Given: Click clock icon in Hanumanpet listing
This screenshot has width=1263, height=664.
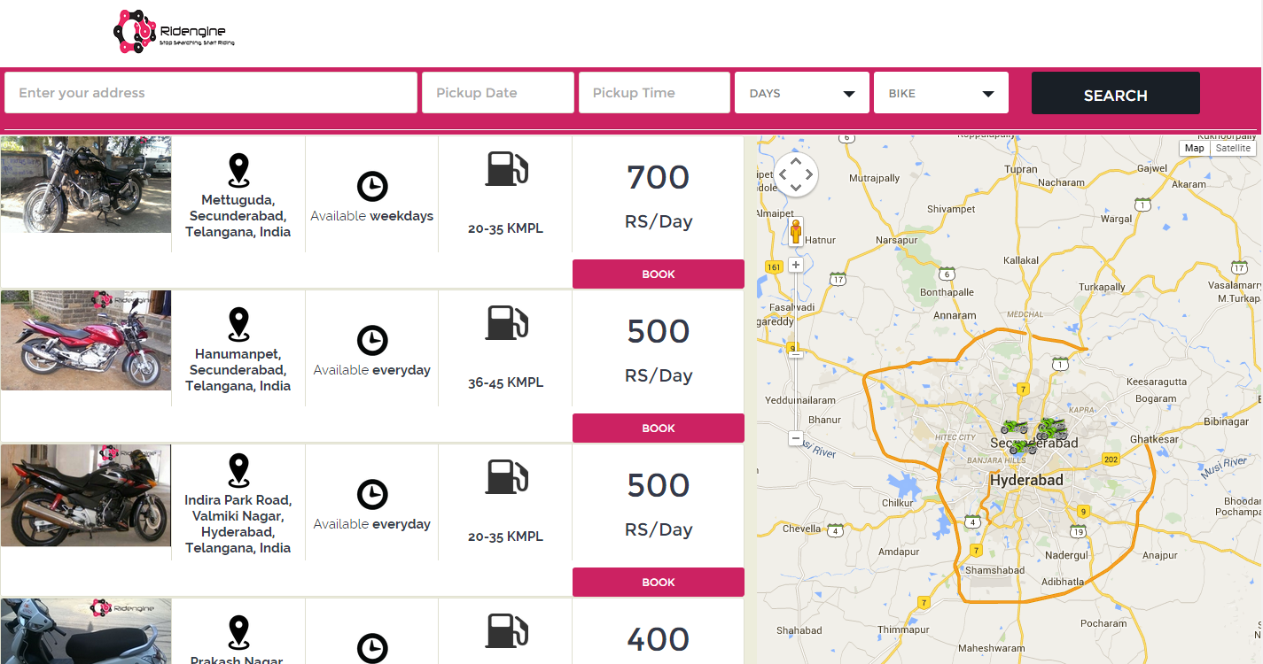Looking at the screenshot, I should pos(372,341).
